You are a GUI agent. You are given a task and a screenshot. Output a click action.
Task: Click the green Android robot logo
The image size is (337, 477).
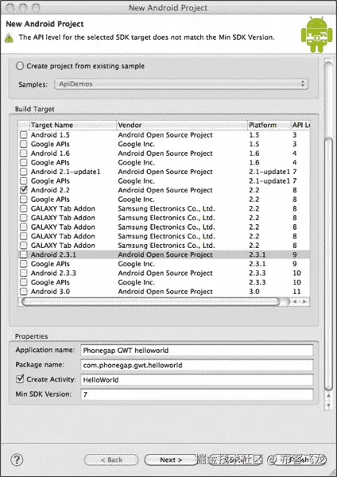[316, 34]
